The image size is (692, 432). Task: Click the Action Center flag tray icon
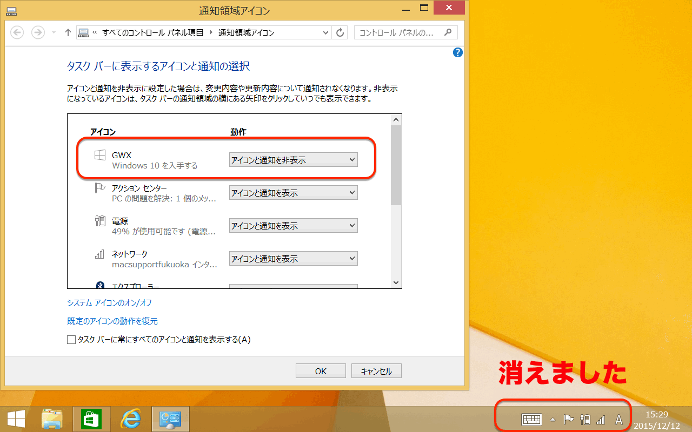pos(568,420)
